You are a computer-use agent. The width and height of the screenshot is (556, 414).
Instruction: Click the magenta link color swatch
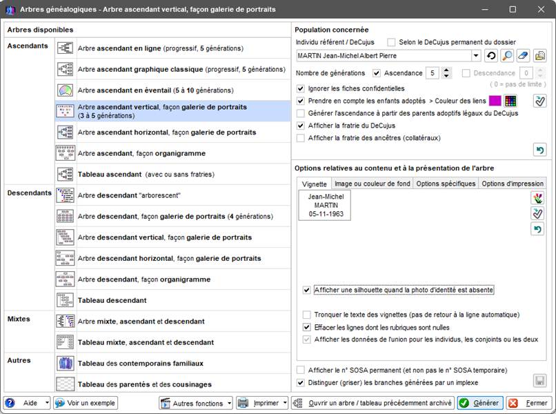click(495, 101)
